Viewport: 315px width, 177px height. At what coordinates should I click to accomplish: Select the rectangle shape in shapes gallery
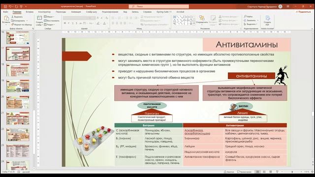[x=185, y=17]
